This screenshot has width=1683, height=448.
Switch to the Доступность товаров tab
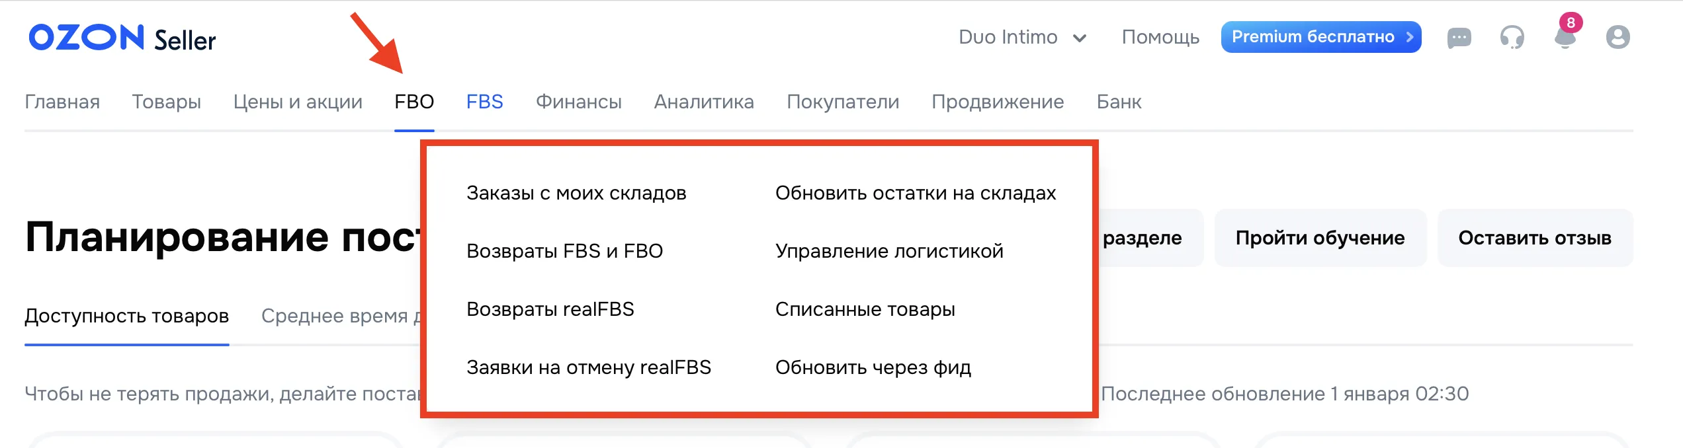tap(126, 316)
